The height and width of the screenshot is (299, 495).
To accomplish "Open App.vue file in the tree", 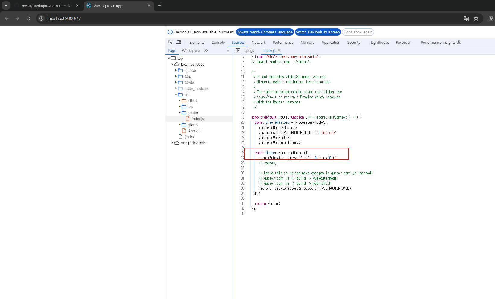I will 195,131.
